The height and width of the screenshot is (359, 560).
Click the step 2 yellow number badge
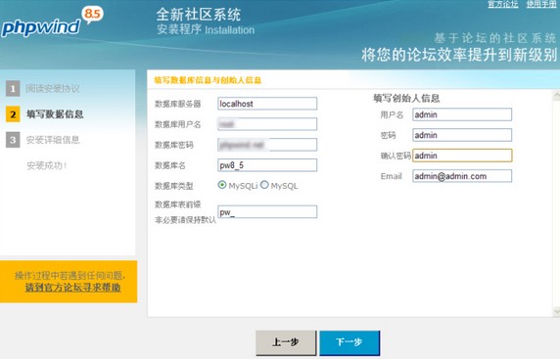[13, 114]
